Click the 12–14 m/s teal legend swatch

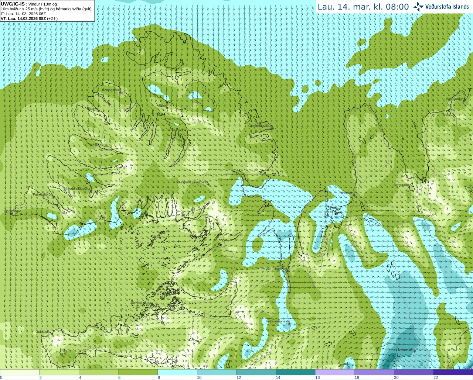click(256, 372)
